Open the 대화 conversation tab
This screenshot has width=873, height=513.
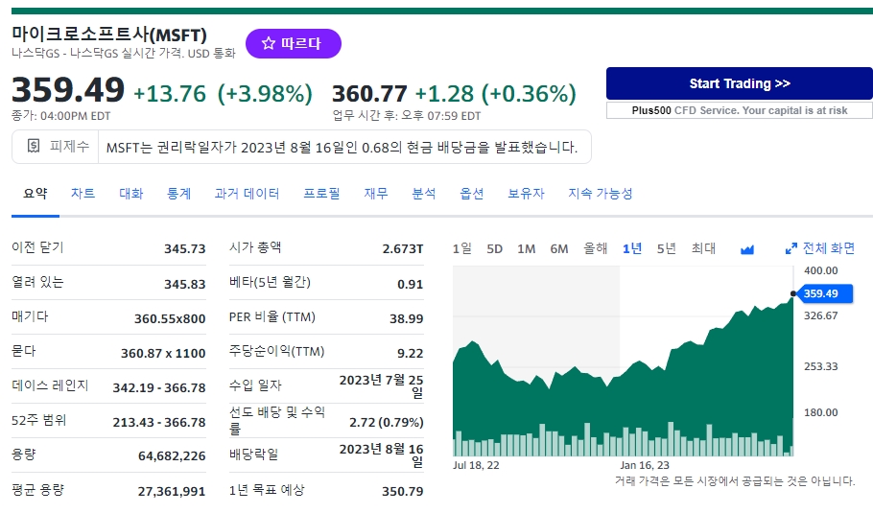(130, 194)
